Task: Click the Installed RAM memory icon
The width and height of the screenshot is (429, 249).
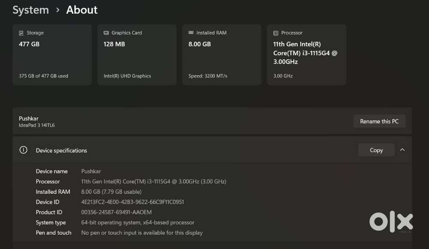Action: [191, 33]
